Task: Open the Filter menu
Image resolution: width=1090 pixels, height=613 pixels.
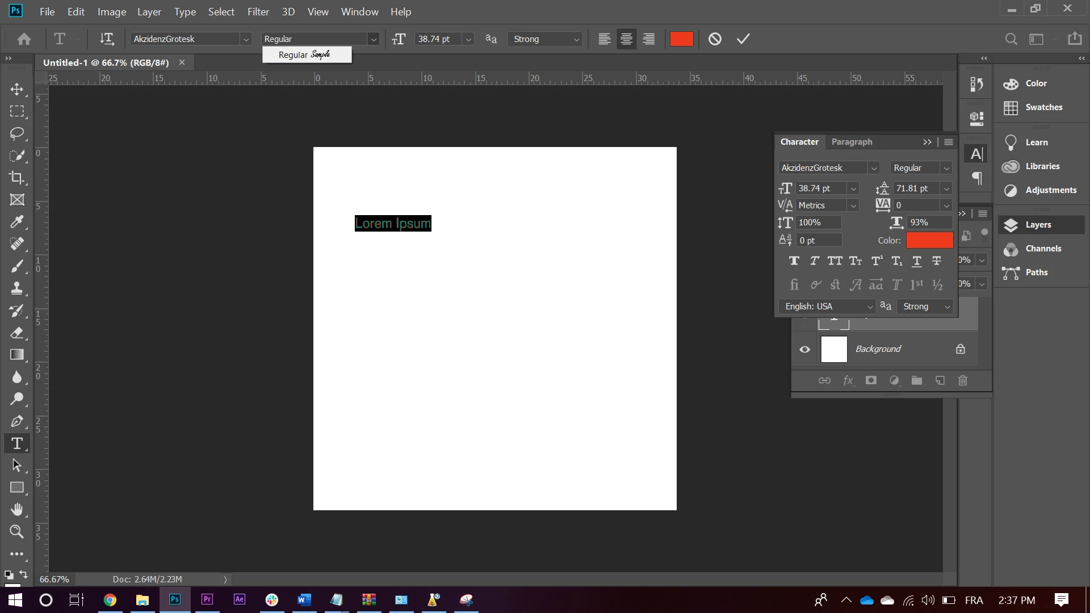Action: [258, 11]
